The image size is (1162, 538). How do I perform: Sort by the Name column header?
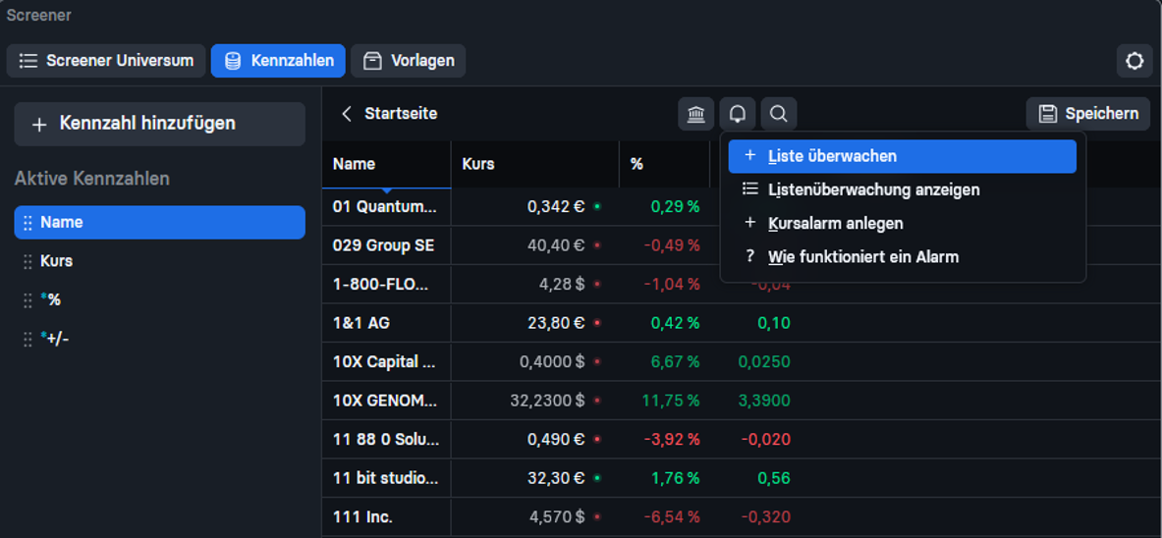click(x=386, y=165)
